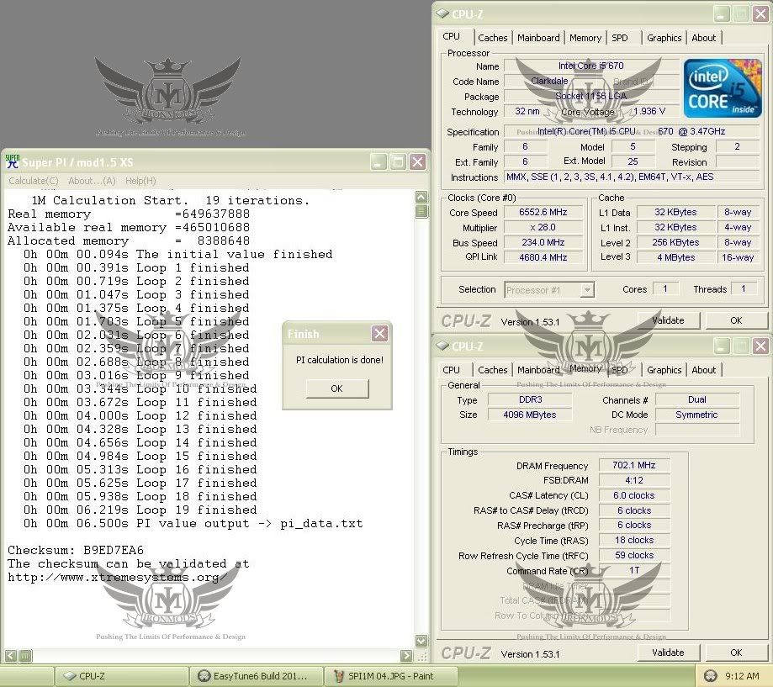Click the xtremesystems.org URL line in Super PI

pyautogui.click(x=117, y=577)
